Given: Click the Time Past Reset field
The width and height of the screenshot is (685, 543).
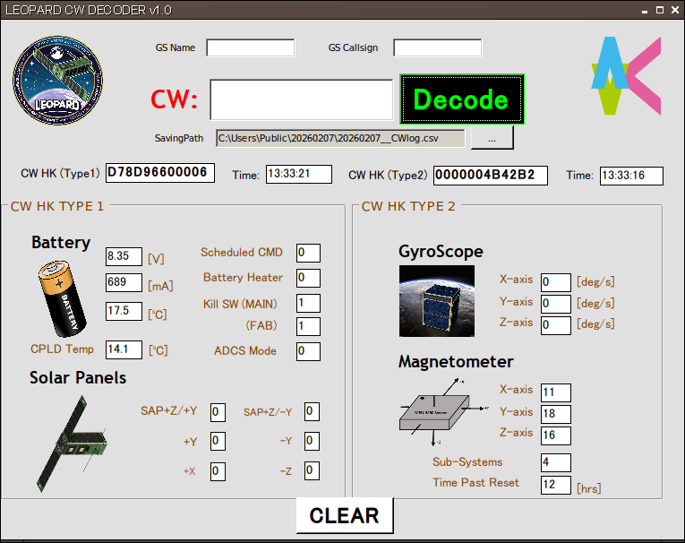Looking at the screenshot, I should coord(555,485).
